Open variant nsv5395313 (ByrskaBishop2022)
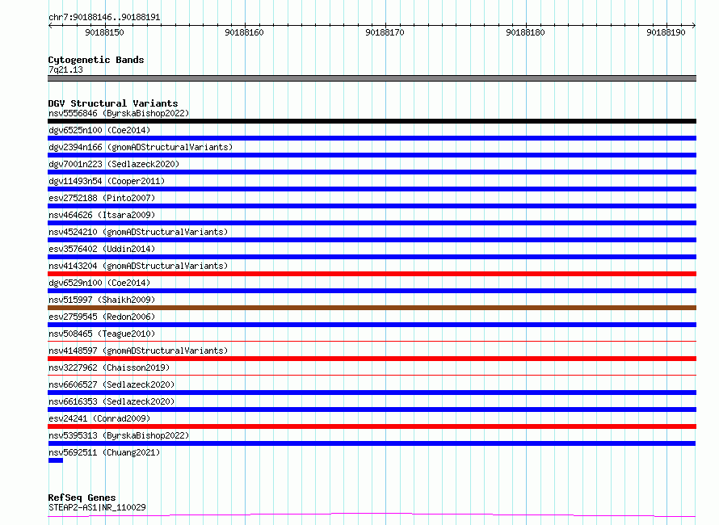Viewport: 719px width, 525px height. point(119,435)
